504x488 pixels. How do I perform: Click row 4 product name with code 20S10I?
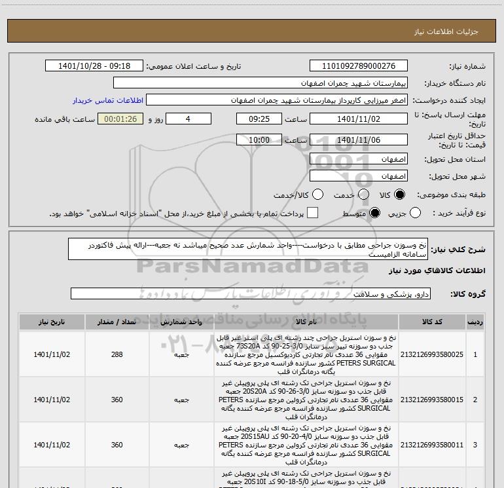306,478
